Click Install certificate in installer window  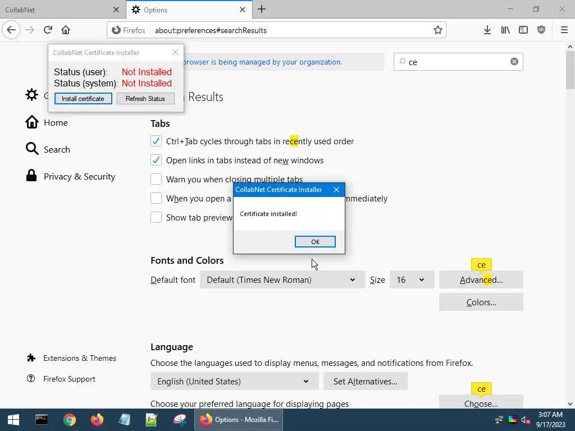pos(83,99)
